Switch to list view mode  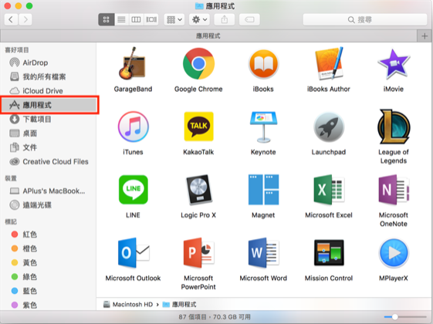pos(121,19)
